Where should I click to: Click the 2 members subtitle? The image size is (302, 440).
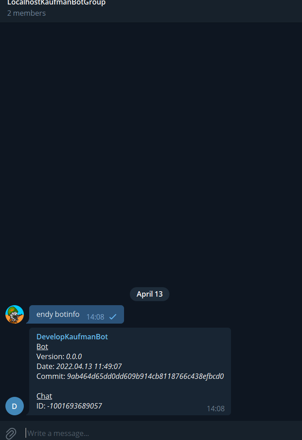click(27, 13)
